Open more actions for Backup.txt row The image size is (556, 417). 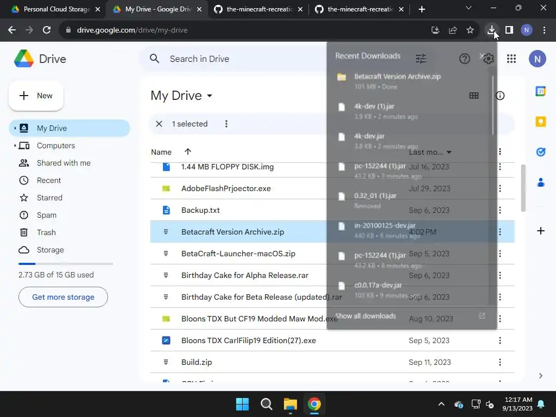pos(500,210)
